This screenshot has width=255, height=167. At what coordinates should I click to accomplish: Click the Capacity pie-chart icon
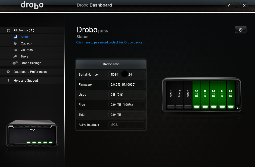(15, 43)
